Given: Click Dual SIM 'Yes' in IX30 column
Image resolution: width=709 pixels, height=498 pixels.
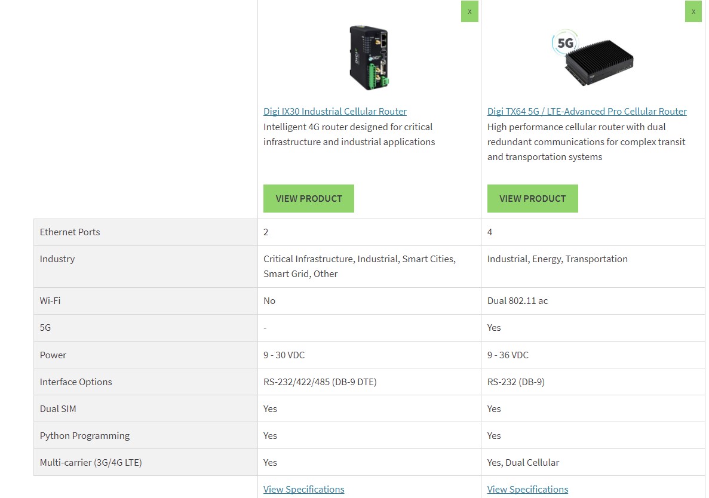Looking at the screenshot, I should click(271, 409).
